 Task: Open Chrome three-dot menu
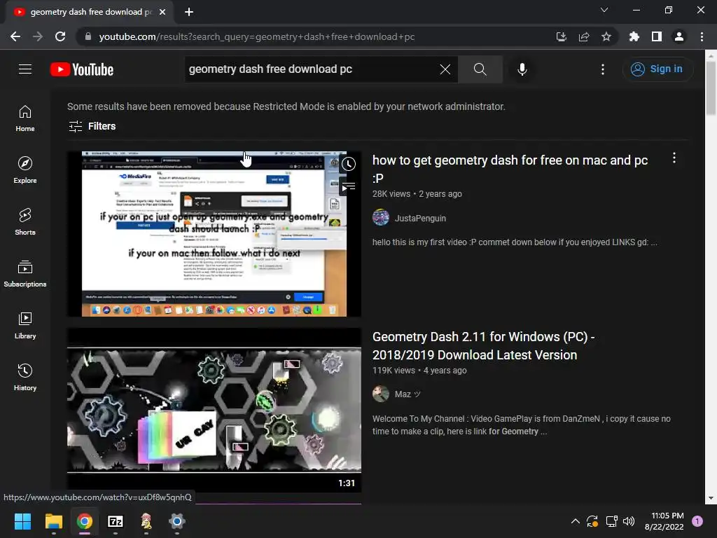click(x=702, y=36)
